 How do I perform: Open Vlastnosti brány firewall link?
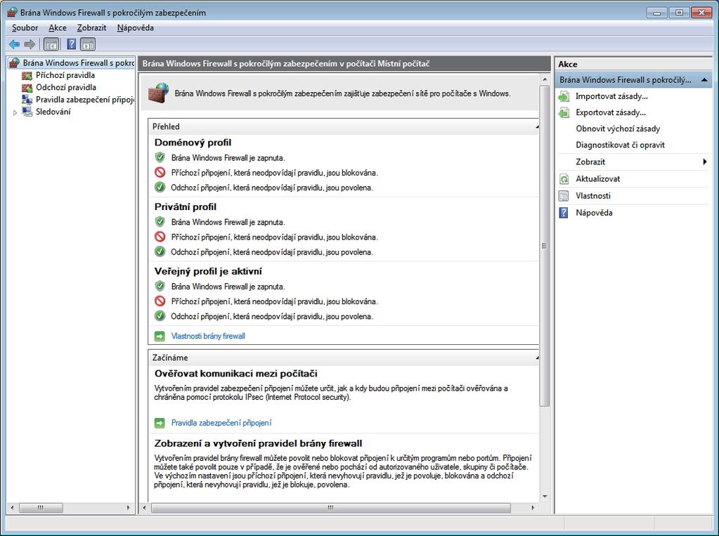tap(208, 336)
